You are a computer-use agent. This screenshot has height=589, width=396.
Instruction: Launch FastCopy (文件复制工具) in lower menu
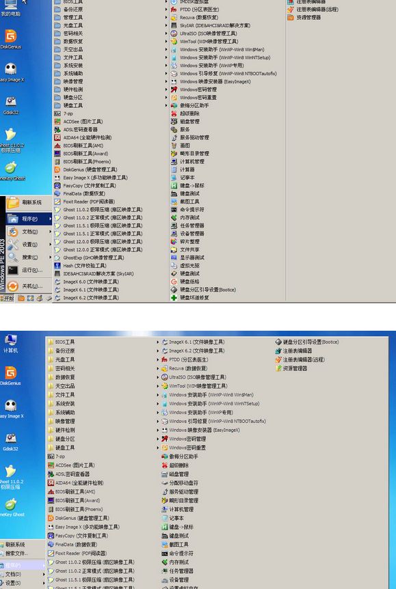(78, 536)
